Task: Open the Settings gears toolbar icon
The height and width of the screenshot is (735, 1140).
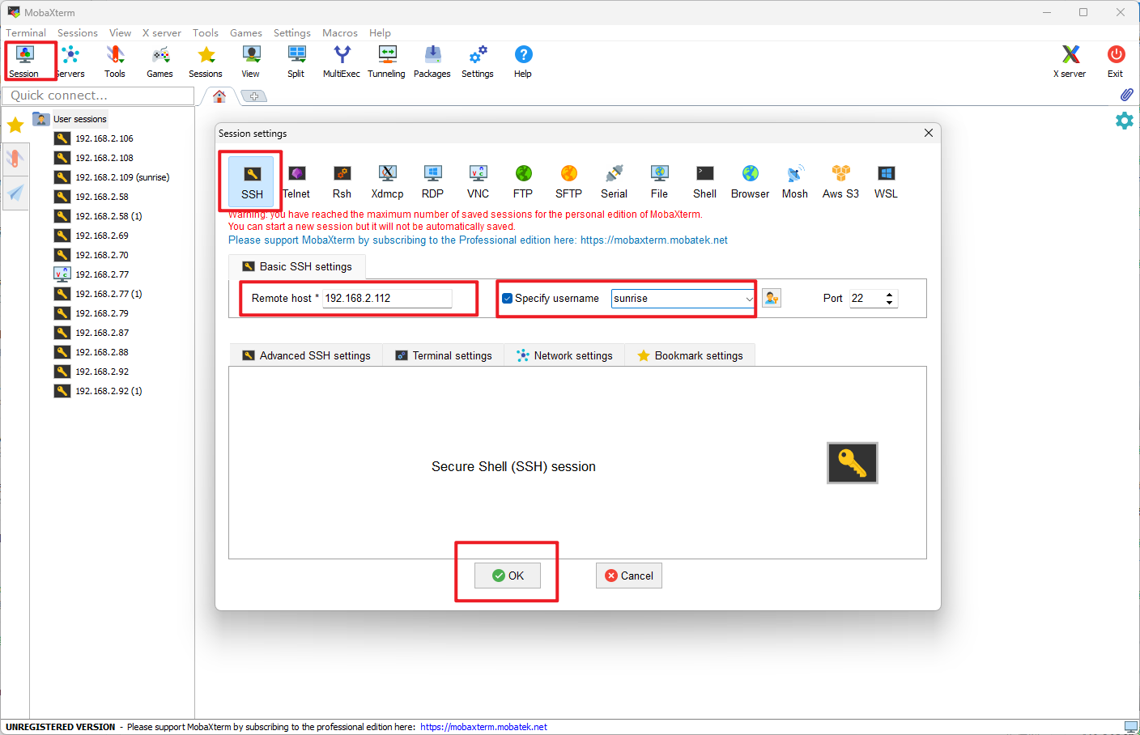Action: tap(478, 62)
